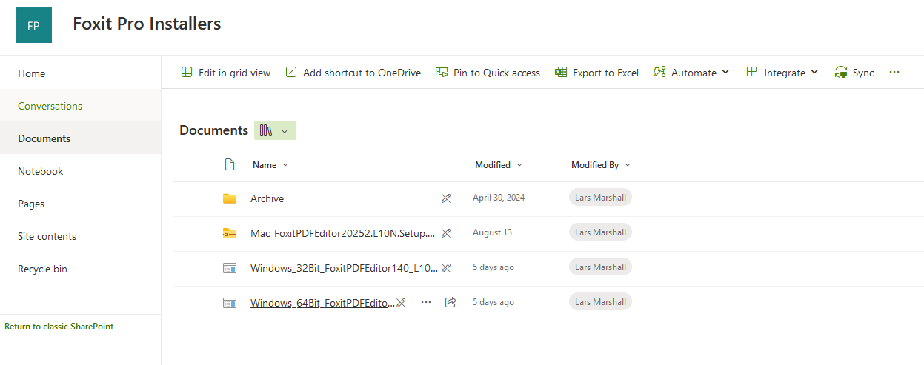Click Return to classic SharePoint link
Image resolution: width=924 pixels, height=365 pixels.
pos(59,327)
